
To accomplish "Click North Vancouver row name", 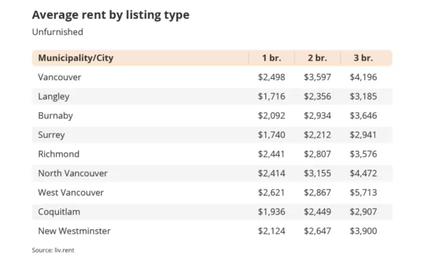I will [73, 173].
